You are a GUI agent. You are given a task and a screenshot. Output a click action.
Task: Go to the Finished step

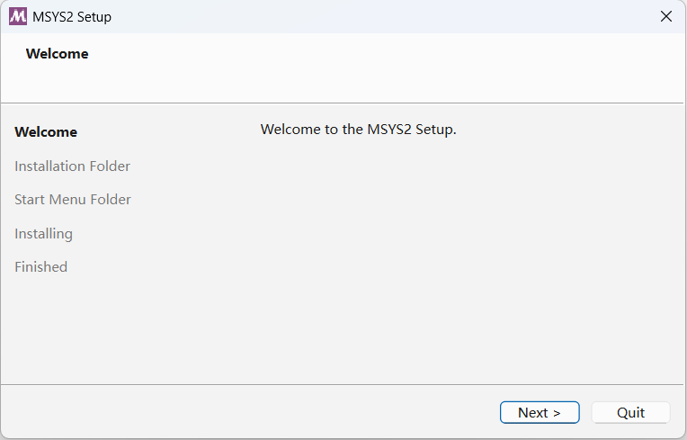[40, 267]
